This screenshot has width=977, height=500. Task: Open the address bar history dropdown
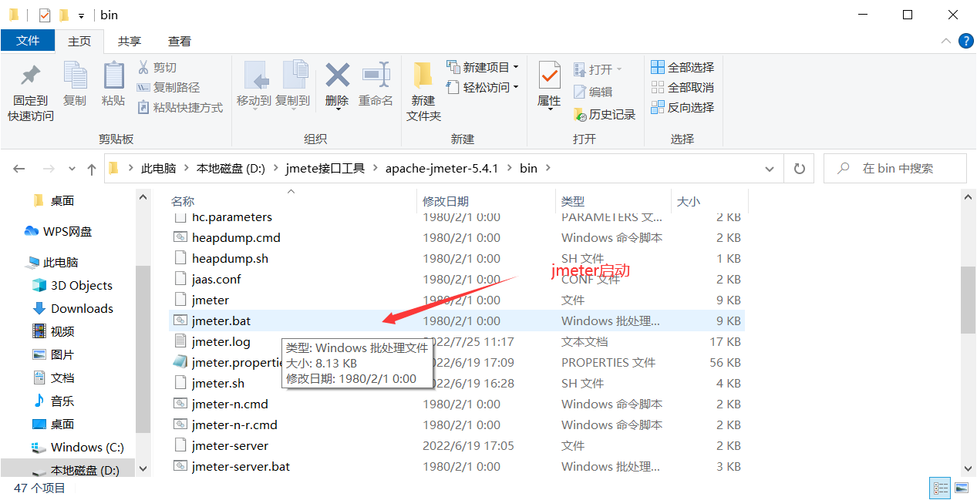pos(770,169)
